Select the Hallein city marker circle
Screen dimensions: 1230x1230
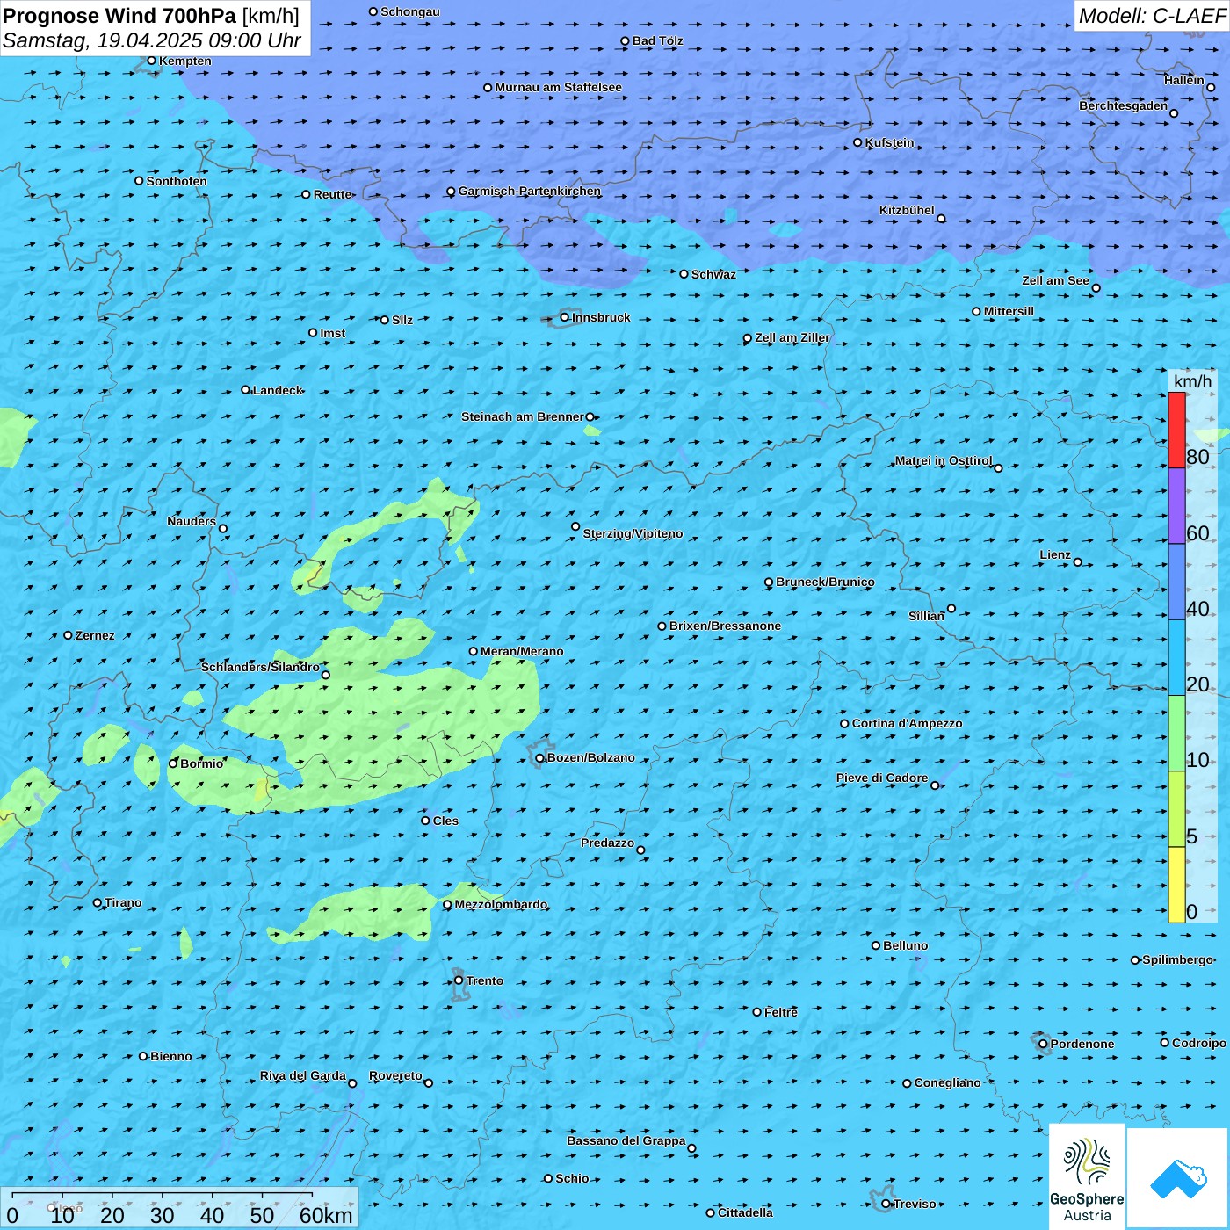point(1211,87)
